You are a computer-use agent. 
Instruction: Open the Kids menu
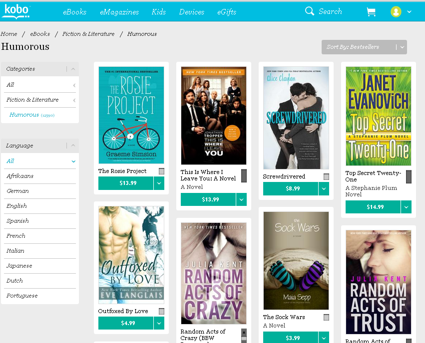coord(158,12)
